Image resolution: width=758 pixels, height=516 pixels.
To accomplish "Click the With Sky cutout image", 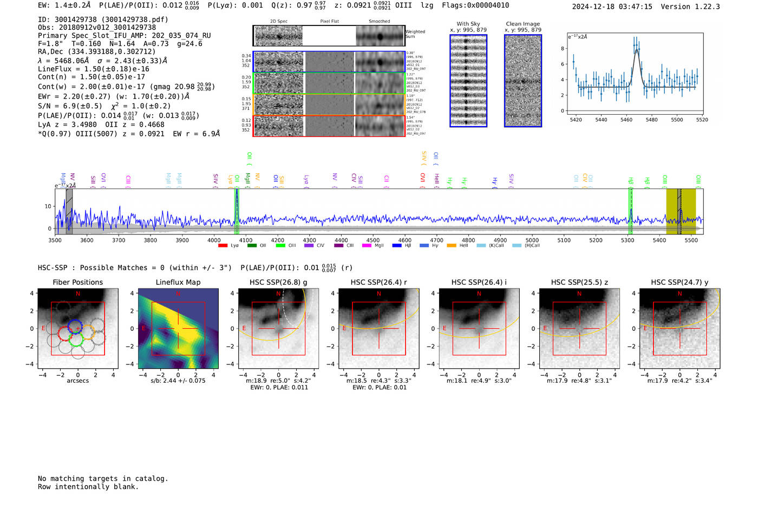I will coord(468,81).
